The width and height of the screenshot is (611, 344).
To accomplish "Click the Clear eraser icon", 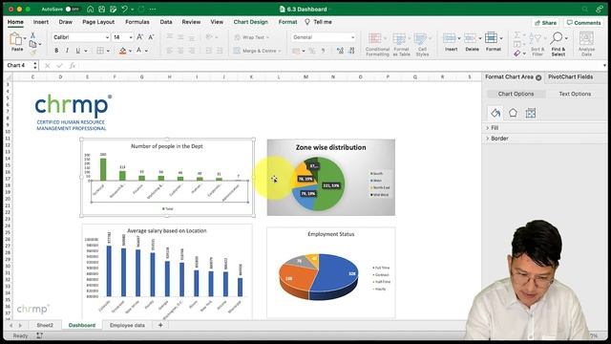I will 517,54.
